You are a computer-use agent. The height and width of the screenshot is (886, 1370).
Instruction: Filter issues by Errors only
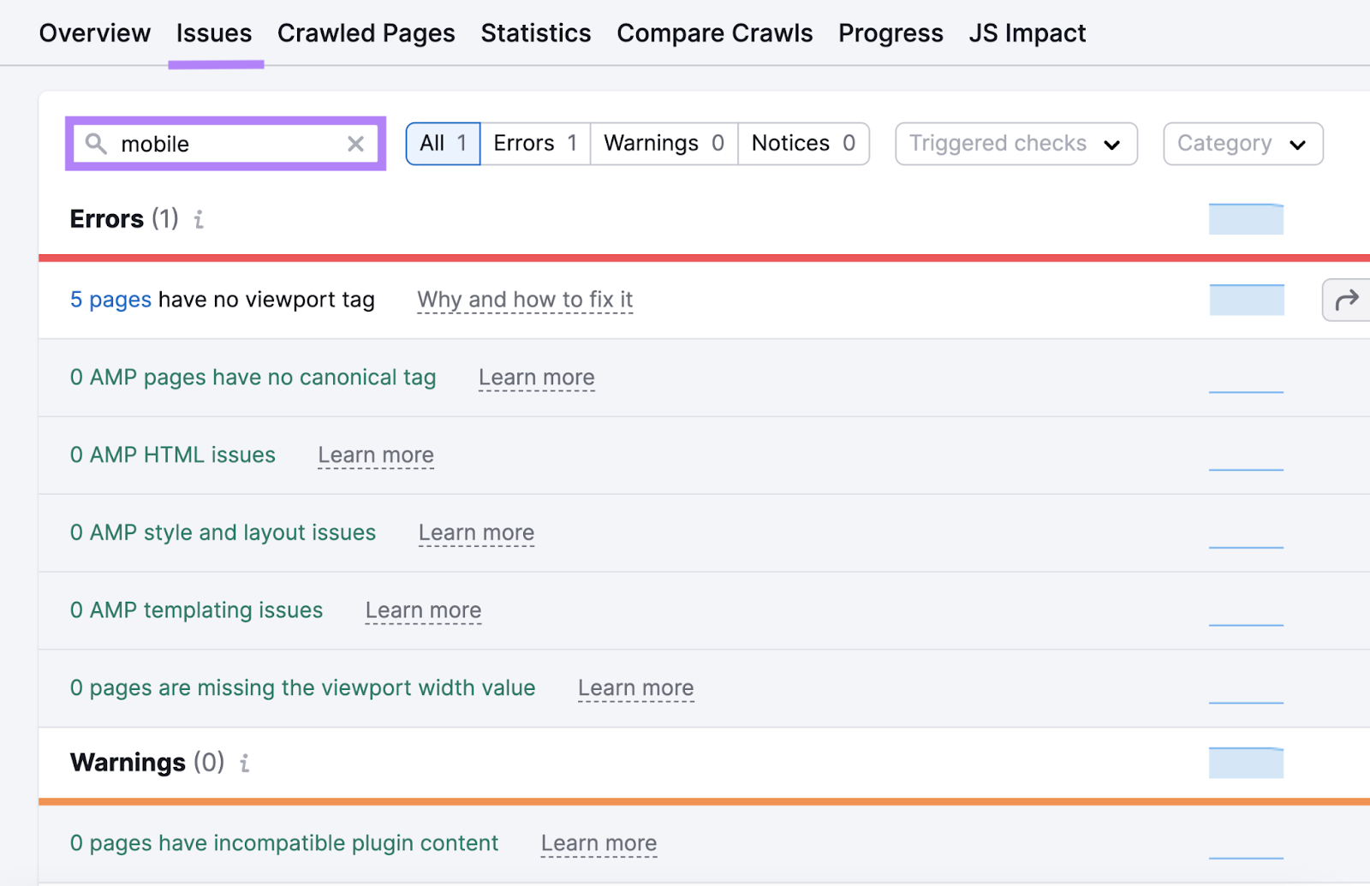point(534,143)
